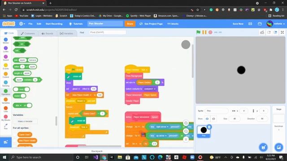287x161 pixels.
Task: Reset workspace zoom with equals button
Action: [186, 140]
